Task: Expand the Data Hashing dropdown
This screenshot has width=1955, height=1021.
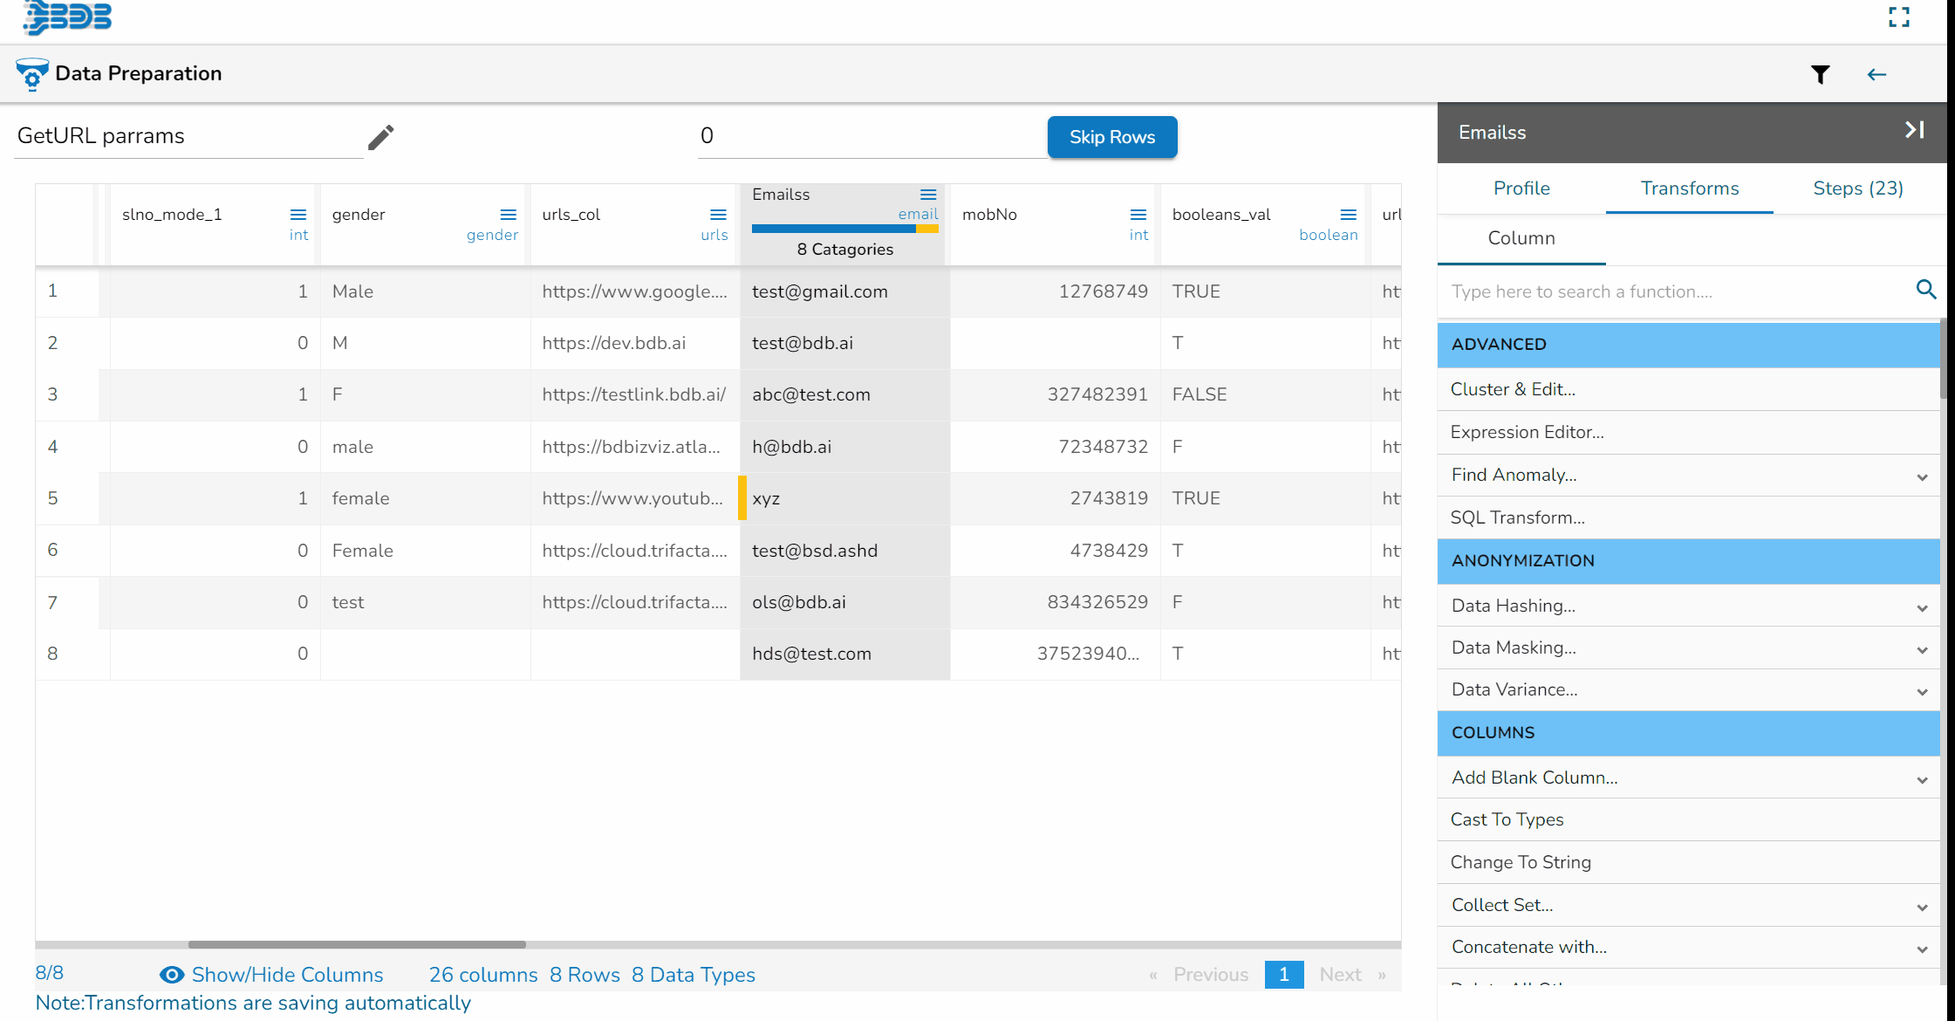Action: [x=1922, y=607]
